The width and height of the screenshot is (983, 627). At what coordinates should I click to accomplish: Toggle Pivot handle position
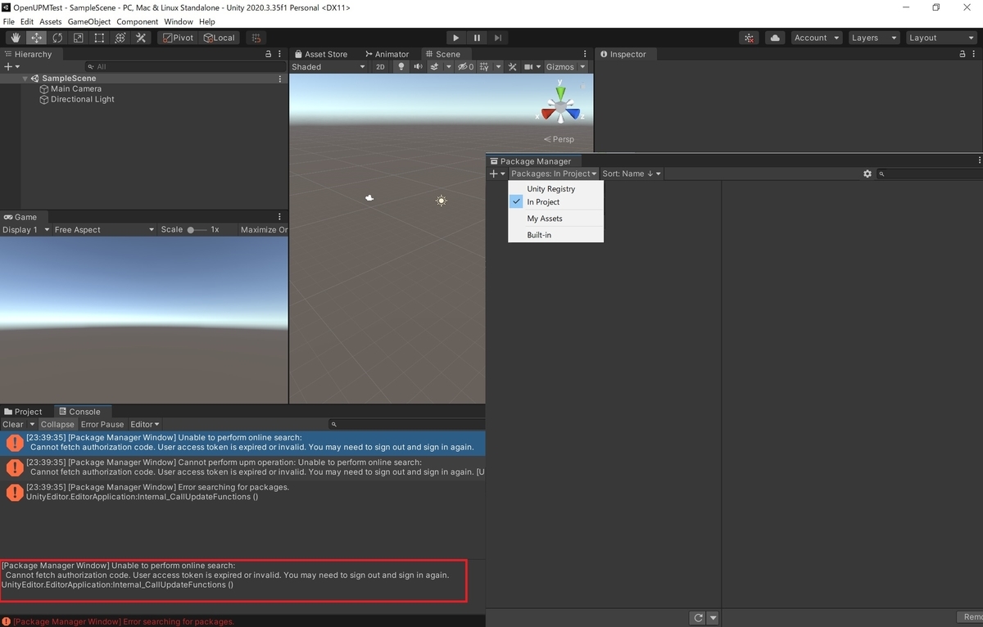pos(177,38)
